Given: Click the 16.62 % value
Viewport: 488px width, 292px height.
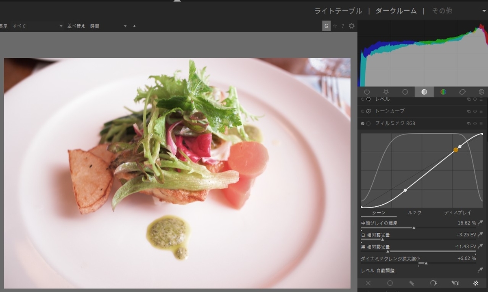Looking at the screenshot, I should pyautogui.click(x=467, y=223).
